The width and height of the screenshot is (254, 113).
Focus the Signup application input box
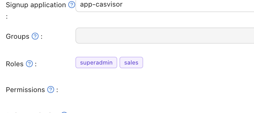coord(165,6)
